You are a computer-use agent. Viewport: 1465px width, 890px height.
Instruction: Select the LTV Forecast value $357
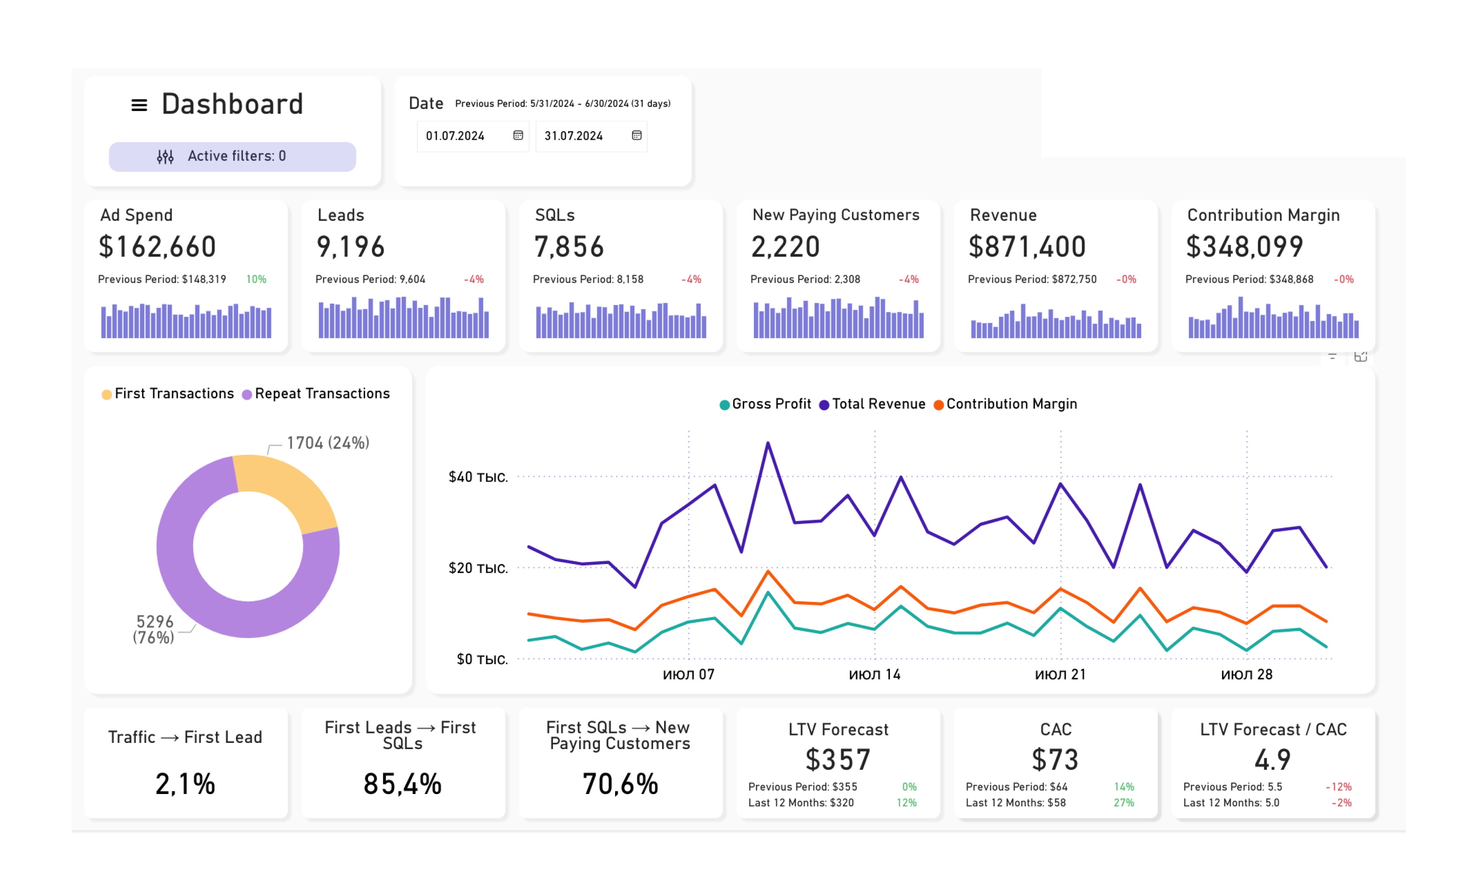coord(838,760)
